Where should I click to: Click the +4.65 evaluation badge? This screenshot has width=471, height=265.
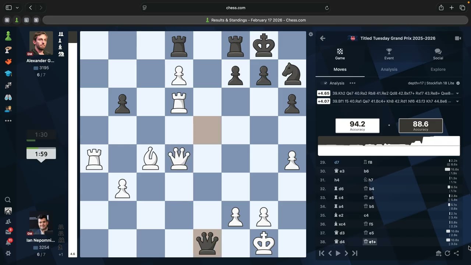pos(323,93)
